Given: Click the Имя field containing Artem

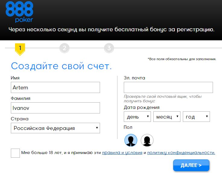Looking at the screenshot, I should 55,88.
